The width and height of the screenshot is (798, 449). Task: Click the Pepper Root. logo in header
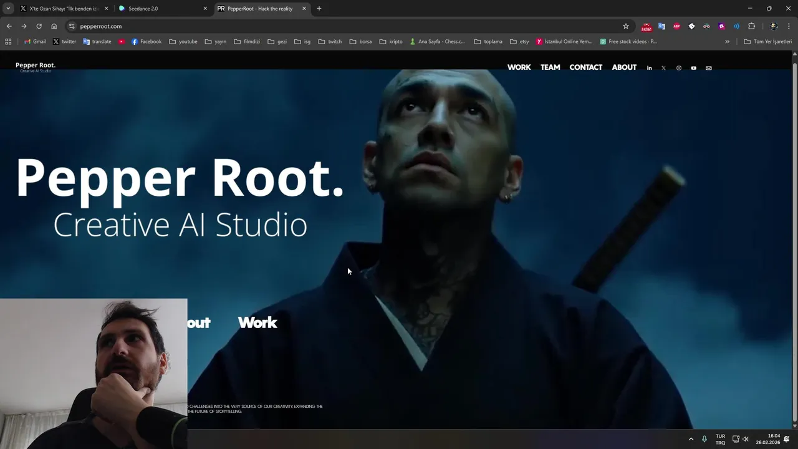coord(36,67)
